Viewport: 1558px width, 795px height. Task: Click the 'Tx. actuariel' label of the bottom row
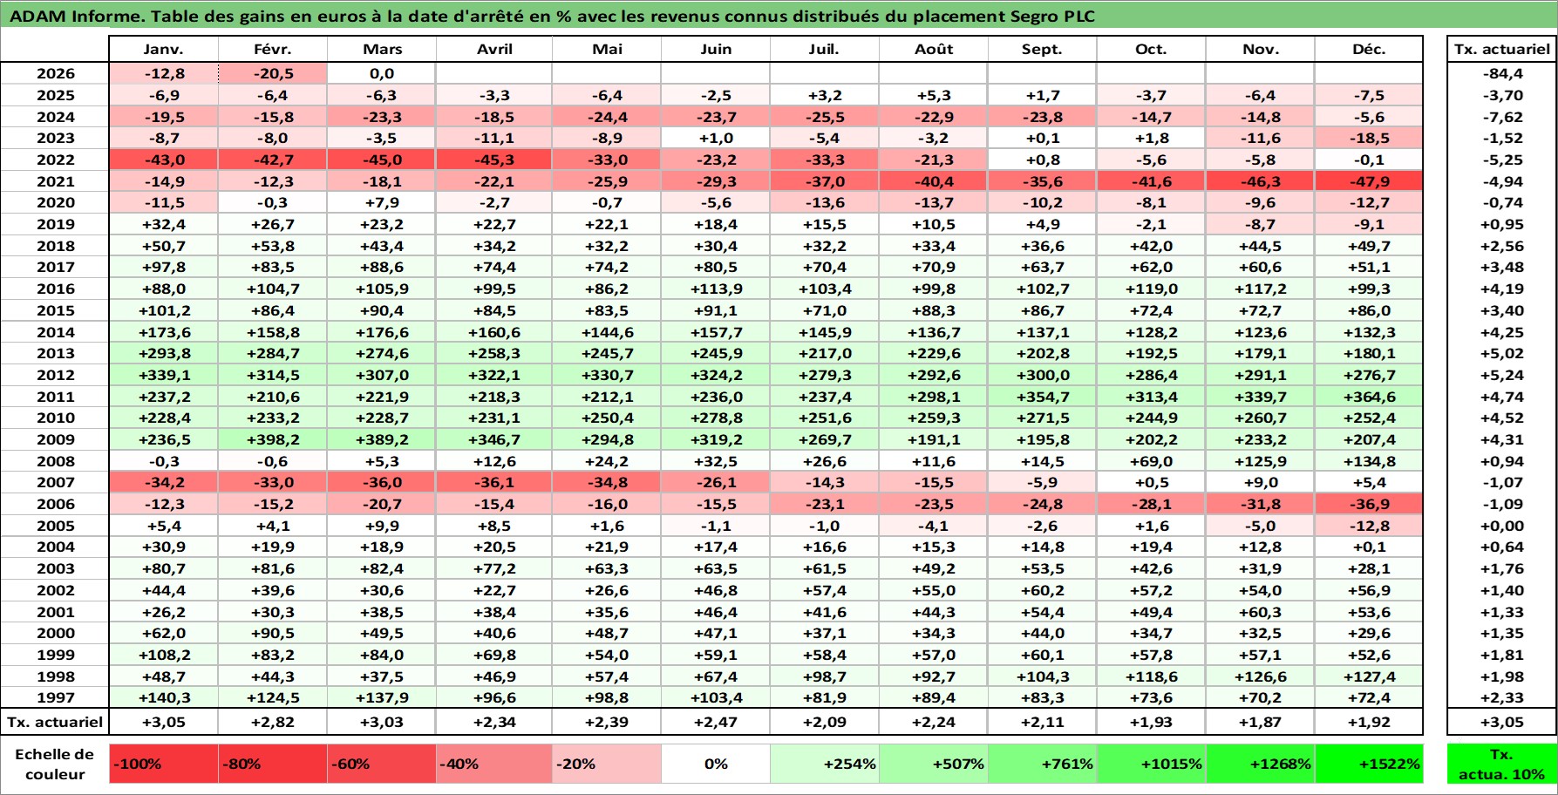[x=55, y=722]
